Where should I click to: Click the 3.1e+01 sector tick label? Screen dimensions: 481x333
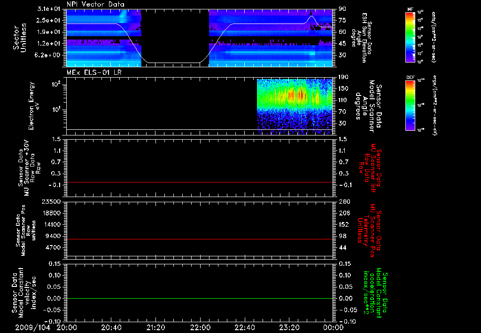coord(49,9)
